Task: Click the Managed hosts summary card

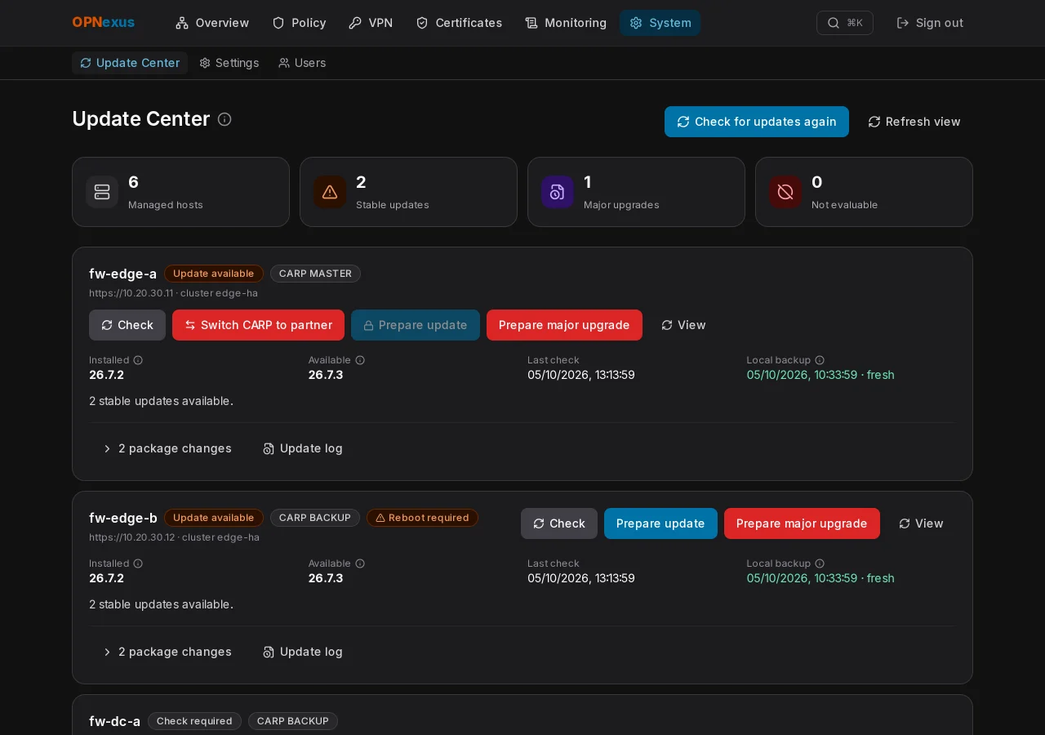Action: click(x=180, y=192)
